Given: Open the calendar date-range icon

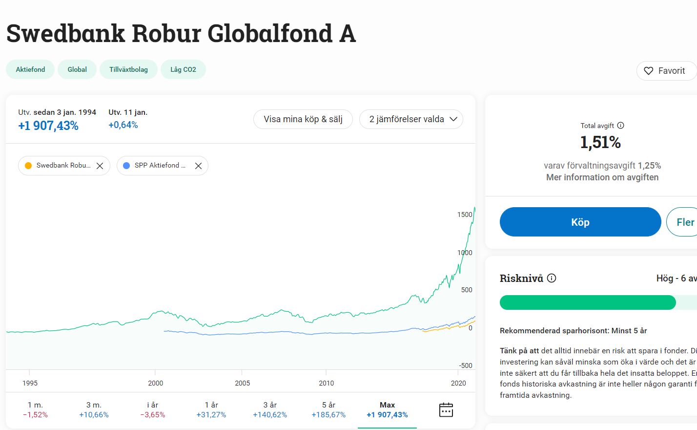Looking at the screenshot, I should point(446,409).
